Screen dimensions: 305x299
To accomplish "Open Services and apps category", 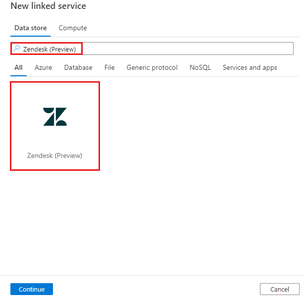I will [x=250, y=67].
